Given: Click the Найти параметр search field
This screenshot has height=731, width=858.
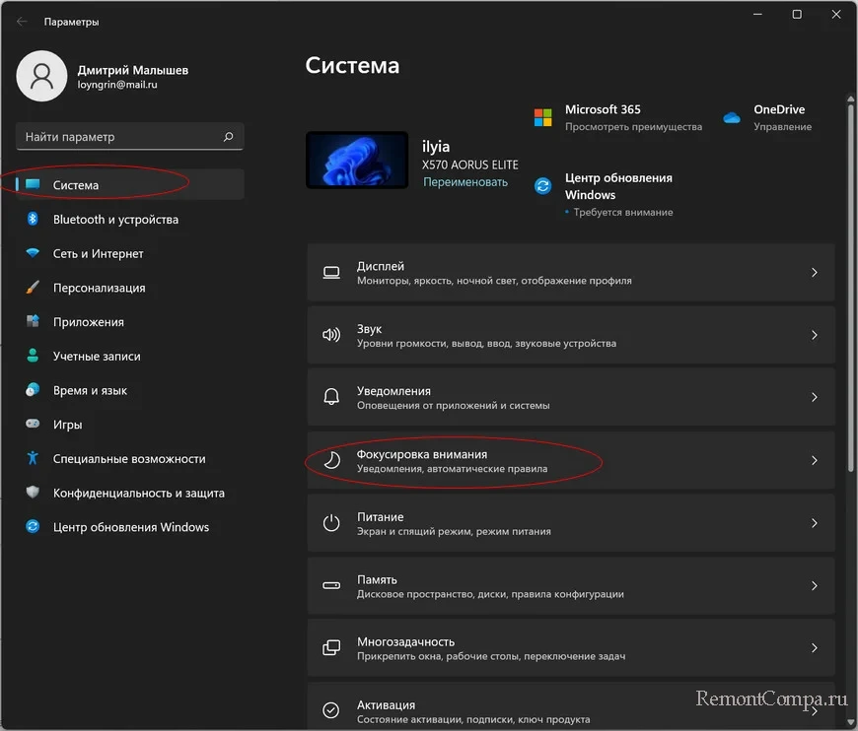Looking at the screenshot, I should click(x=129, y=137).
